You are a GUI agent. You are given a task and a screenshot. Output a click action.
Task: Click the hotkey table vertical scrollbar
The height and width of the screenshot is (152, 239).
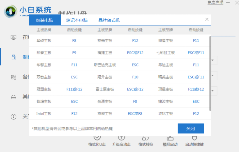210,72
